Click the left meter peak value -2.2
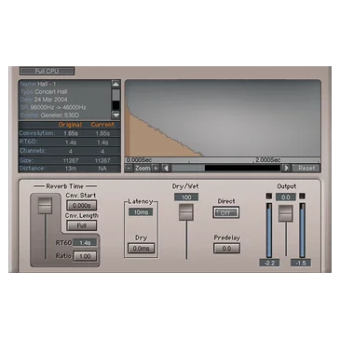The height and width of the screenshot is (340, 340). (x=269, y=263)
